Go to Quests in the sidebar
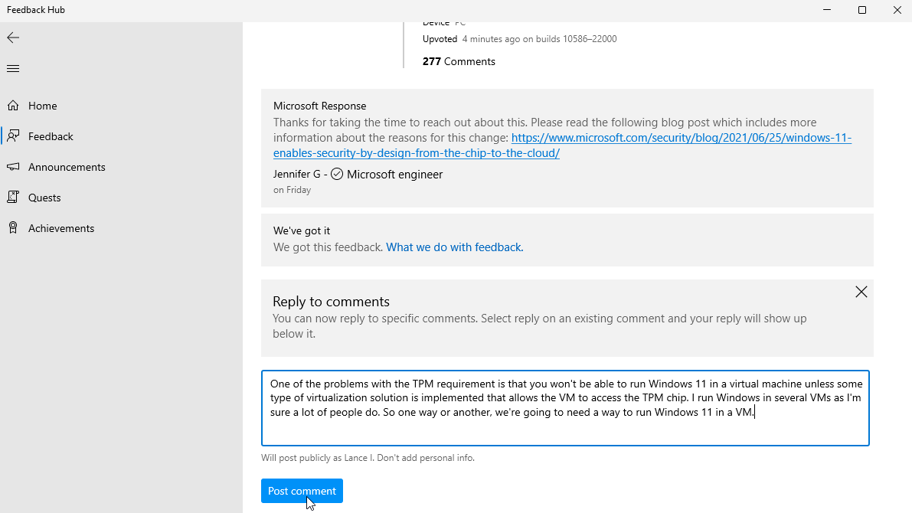Viewport: 912px width, 513px height. (x=44, y=198)
